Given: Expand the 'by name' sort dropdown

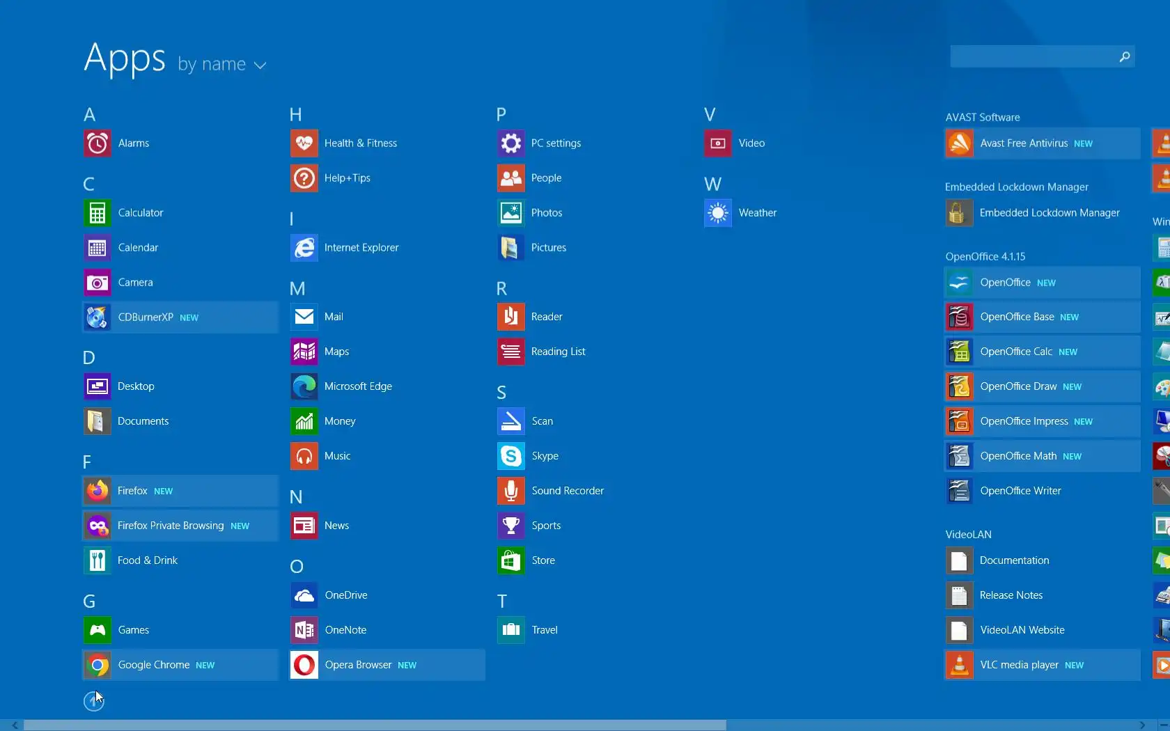Looking at the screenshot, I should click(x=222, y=64).
